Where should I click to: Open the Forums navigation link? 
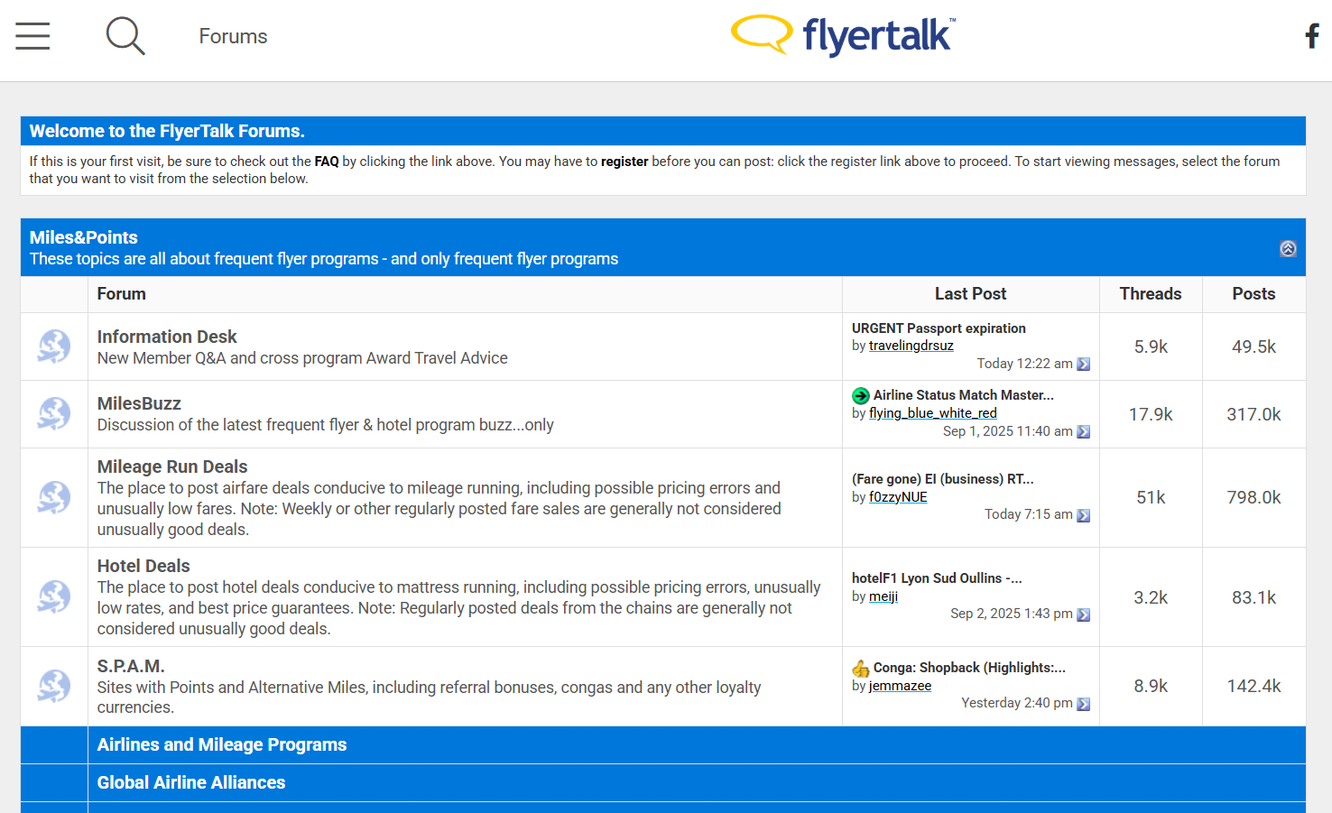[233, 36]
